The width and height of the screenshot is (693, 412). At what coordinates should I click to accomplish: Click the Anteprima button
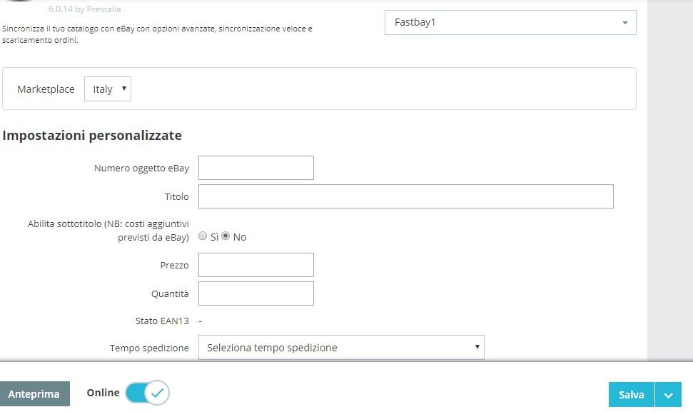34,394
